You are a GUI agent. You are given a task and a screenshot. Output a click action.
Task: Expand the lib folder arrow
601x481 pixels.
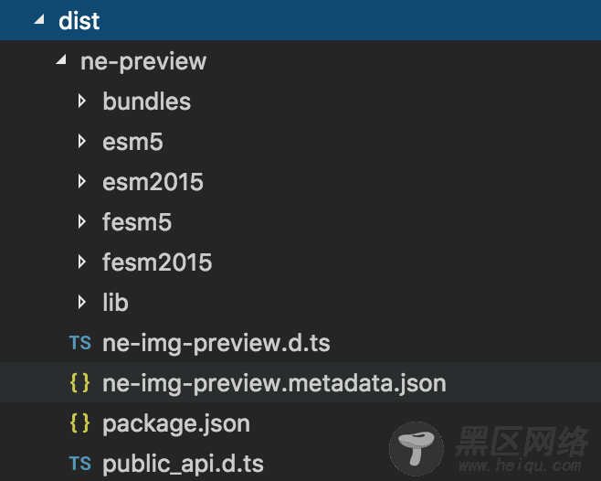(81, 302)
